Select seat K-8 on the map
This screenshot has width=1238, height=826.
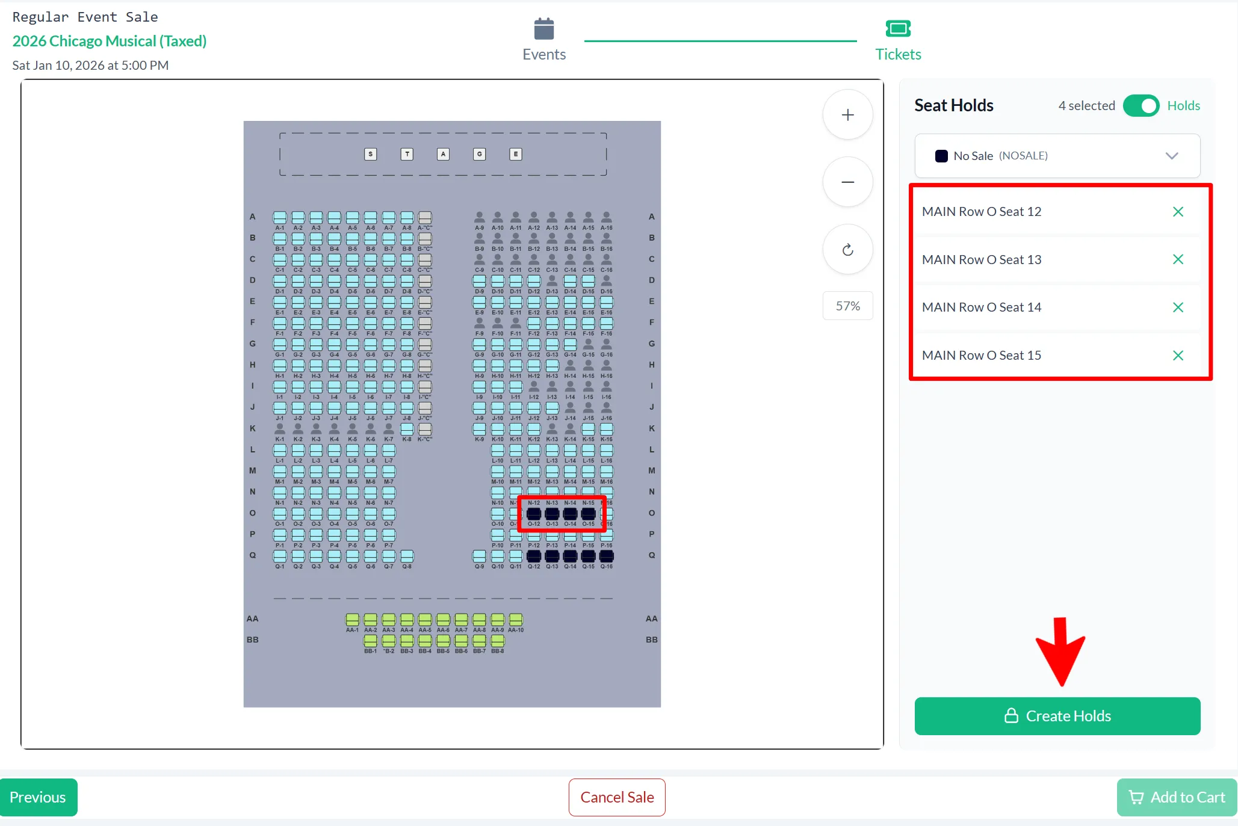[x=407, y=429]
